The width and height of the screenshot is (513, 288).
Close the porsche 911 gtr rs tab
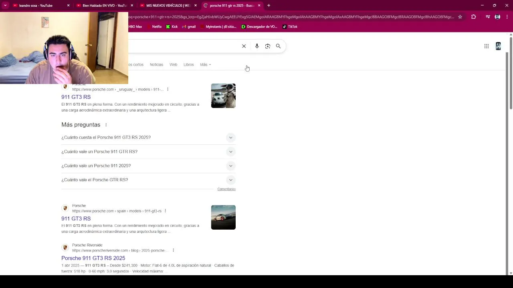(x=259, y=6)
